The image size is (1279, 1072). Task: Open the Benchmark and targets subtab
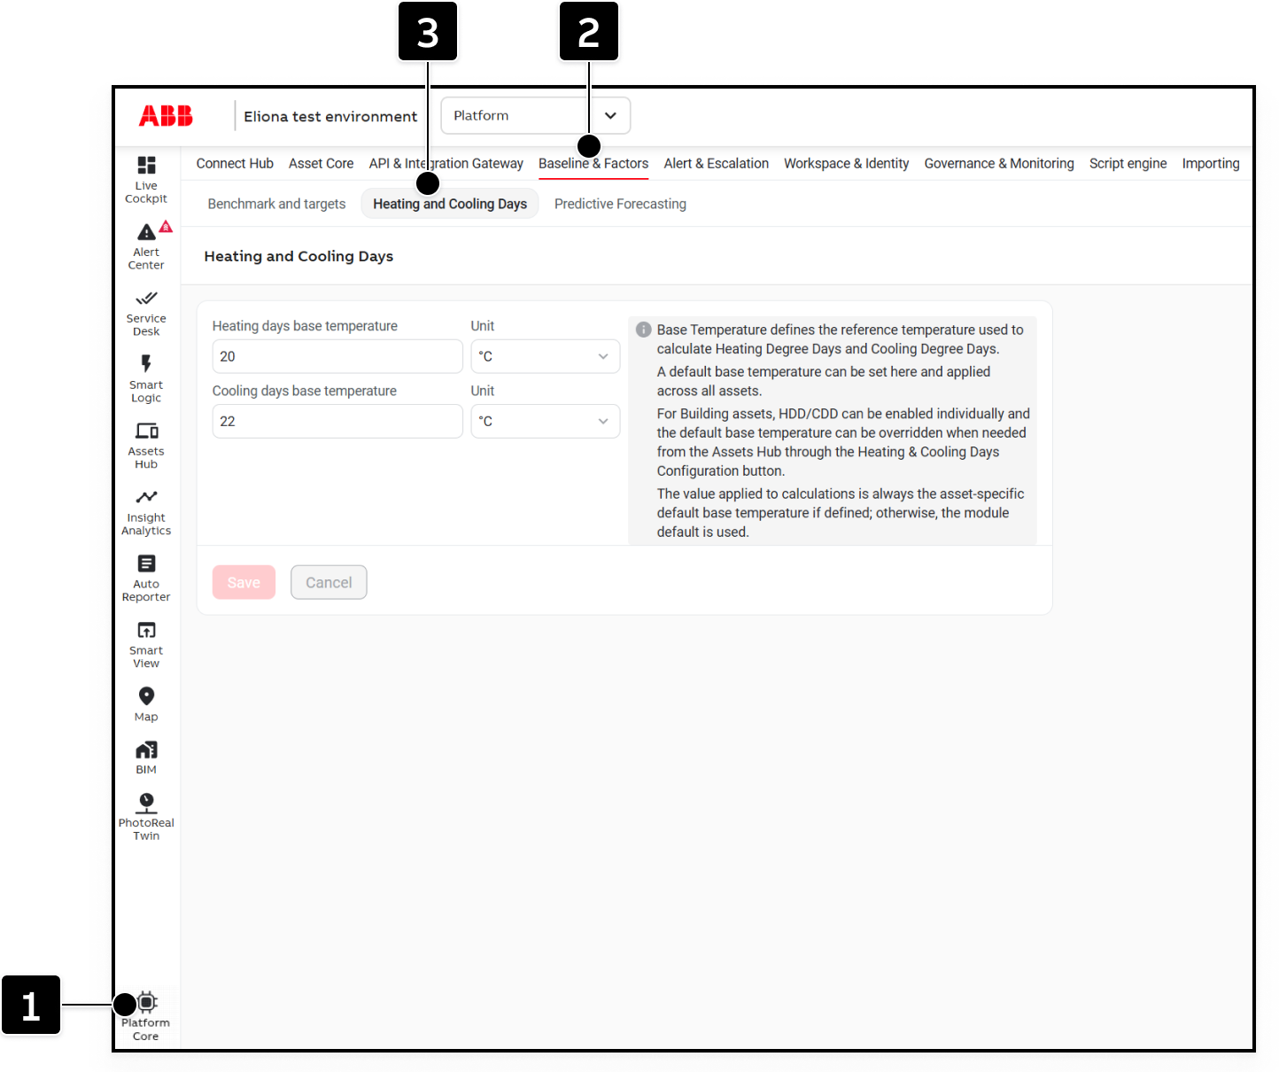[276, 204]
